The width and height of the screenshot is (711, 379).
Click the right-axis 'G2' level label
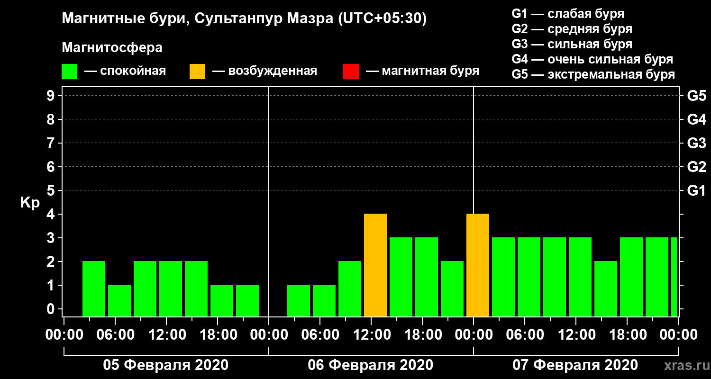[x=696, y=167]
